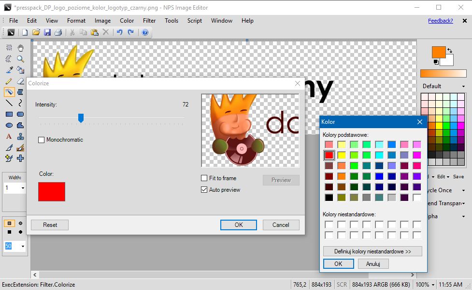The image size is (472, 290).
Task: Pick the black basic color in Kolor dialog
Action: coord(329,198)
